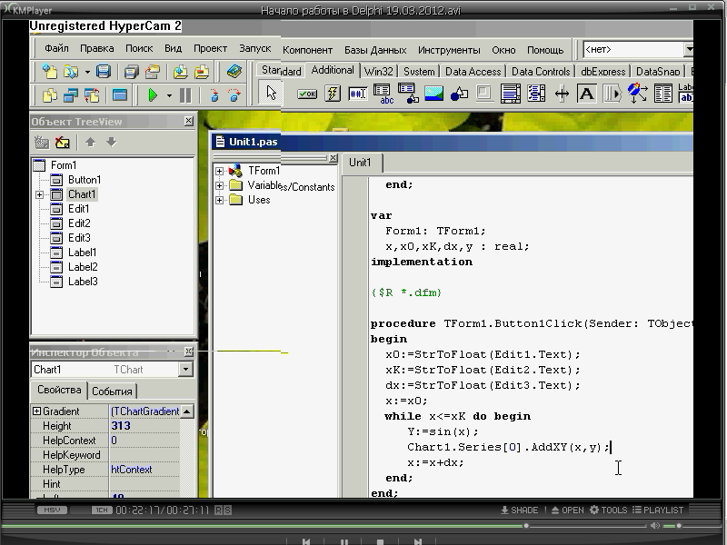Select the Shape component icon

coord(459,94)
